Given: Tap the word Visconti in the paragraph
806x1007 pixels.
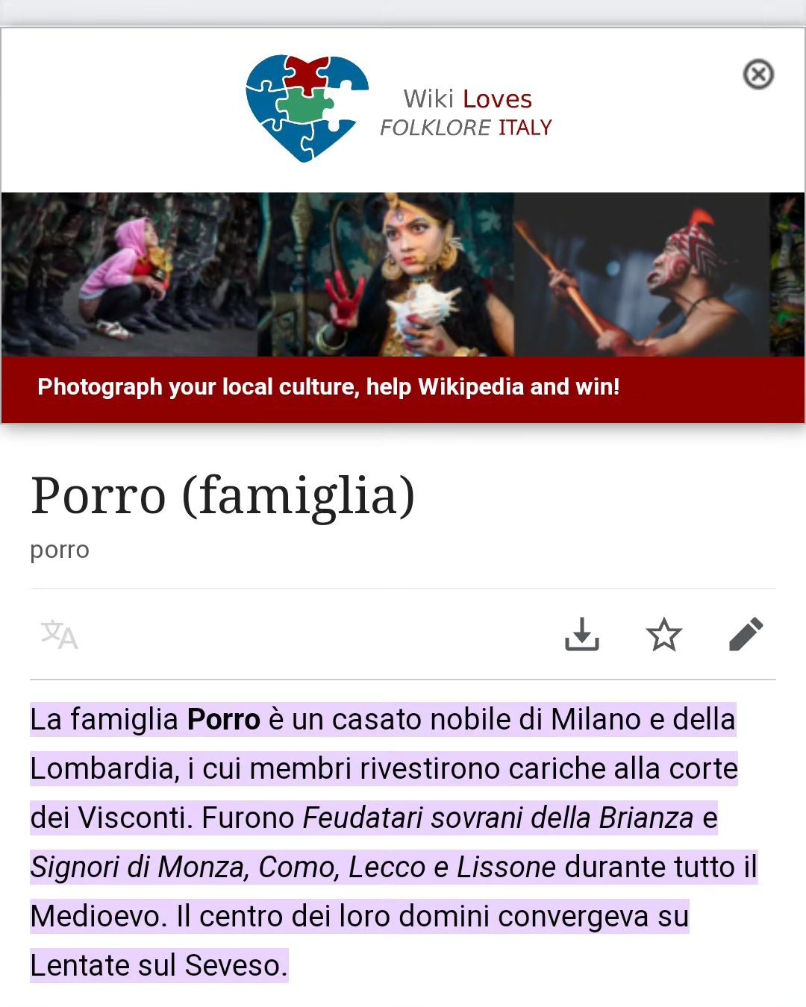Looking at the screenshot, I should [x=135, y=818].
